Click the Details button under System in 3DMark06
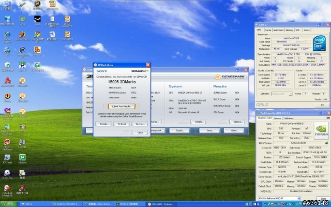 (198, 122)
